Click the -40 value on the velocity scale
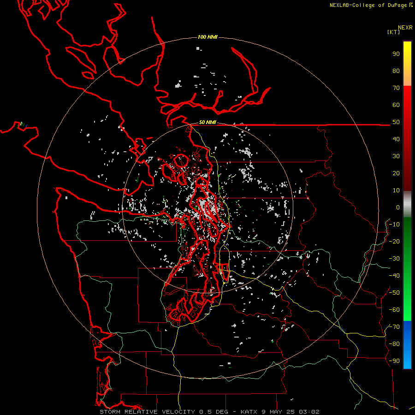This screenshot has height=415, width=415. click(x=394, y=276)
